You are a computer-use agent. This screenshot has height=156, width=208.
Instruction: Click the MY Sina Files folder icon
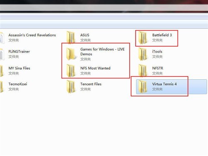click(2, 70)
